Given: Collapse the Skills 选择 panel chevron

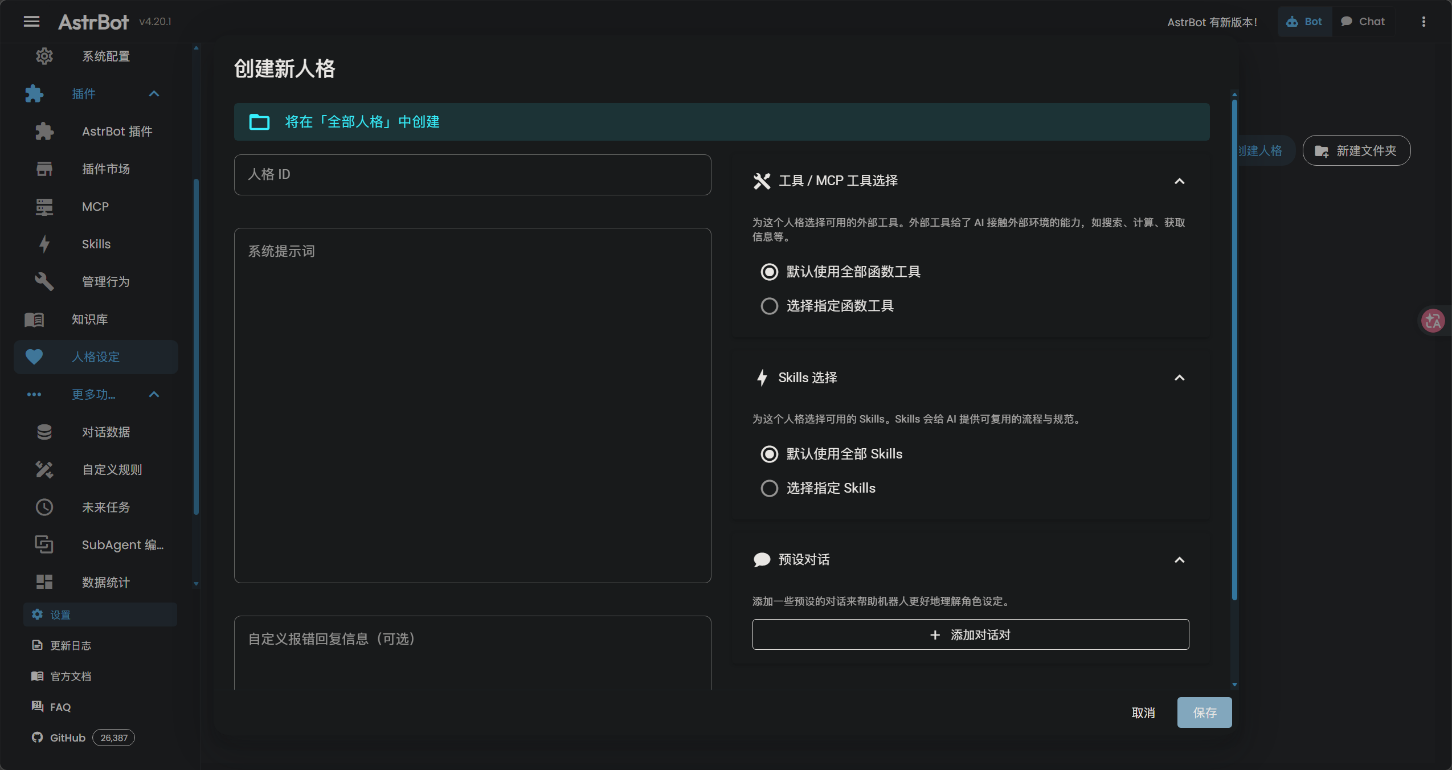Looking at the screenshot, I should pos(1180,378).
